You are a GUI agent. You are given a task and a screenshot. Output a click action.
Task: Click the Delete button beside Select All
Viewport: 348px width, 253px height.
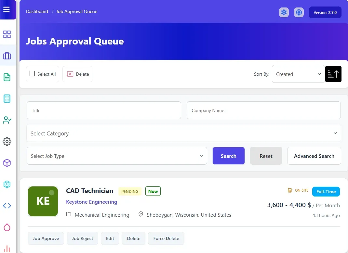[x=77, y=74]
